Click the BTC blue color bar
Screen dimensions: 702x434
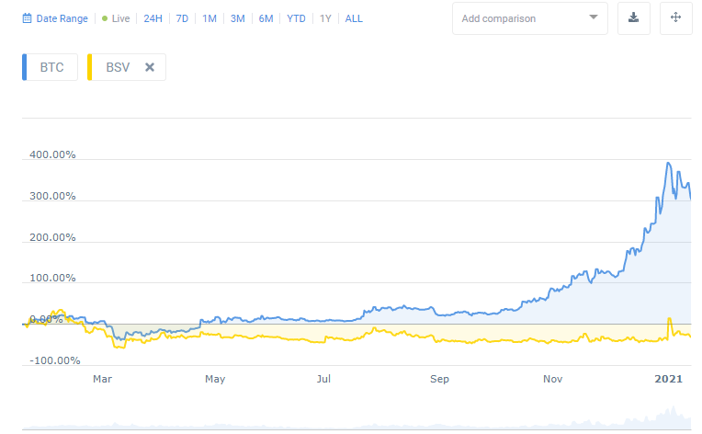(26, 67)
